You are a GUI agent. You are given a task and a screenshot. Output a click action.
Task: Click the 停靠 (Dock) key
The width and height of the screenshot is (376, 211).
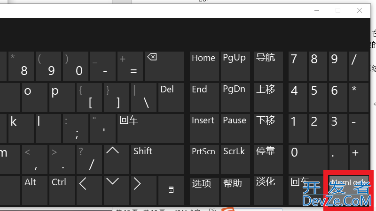point(268,159)
